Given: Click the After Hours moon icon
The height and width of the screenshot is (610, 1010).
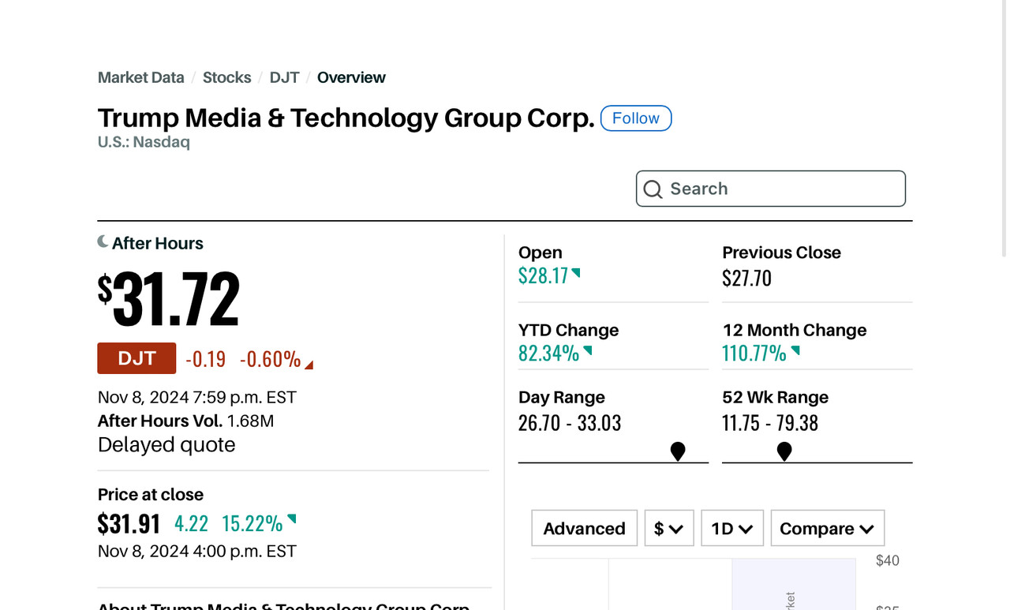Looking at the screenshot, I should click(103, 241).
